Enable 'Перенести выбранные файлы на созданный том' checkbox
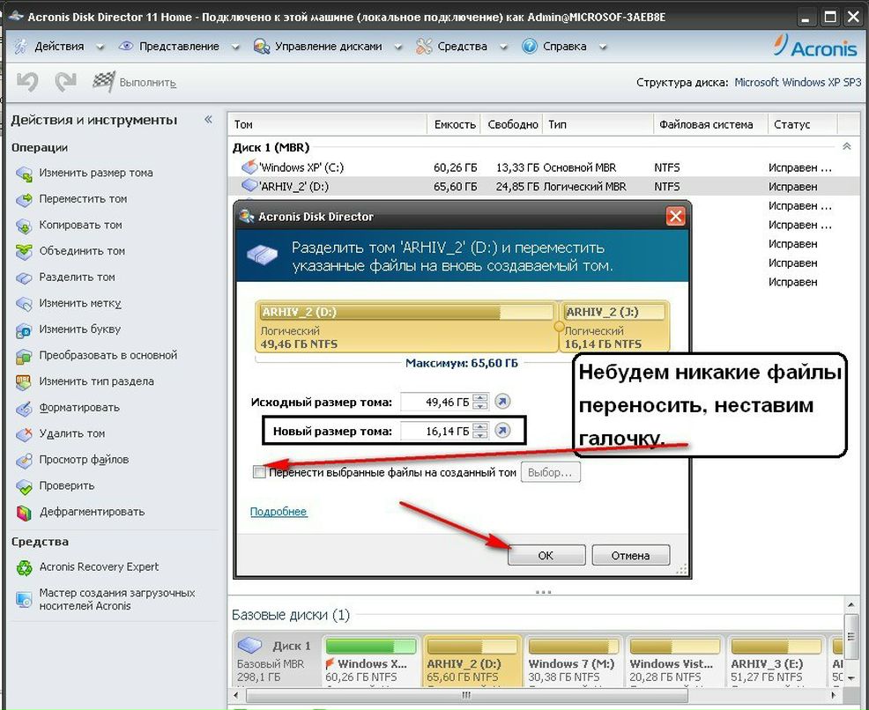This screenshot has height=710, width=869. pos(259,473)
